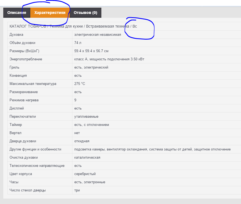Screen dimensions: 241x204
Task: Click the Очистка духовки label
Action: pyautogui.click(x=24, y=158)
